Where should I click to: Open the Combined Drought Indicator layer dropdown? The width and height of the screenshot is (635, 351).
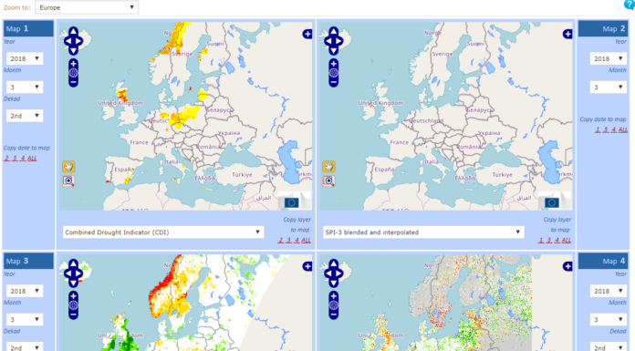[163, 232]
